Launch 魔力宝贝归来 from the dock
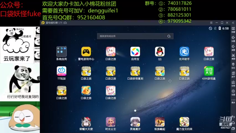The image size is (236, 133). click(x=184, y=122)
